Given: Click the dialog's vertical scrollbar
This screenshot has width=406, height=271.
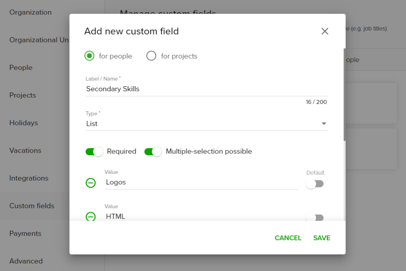Looking at the screenshot, I should (345, 94).
